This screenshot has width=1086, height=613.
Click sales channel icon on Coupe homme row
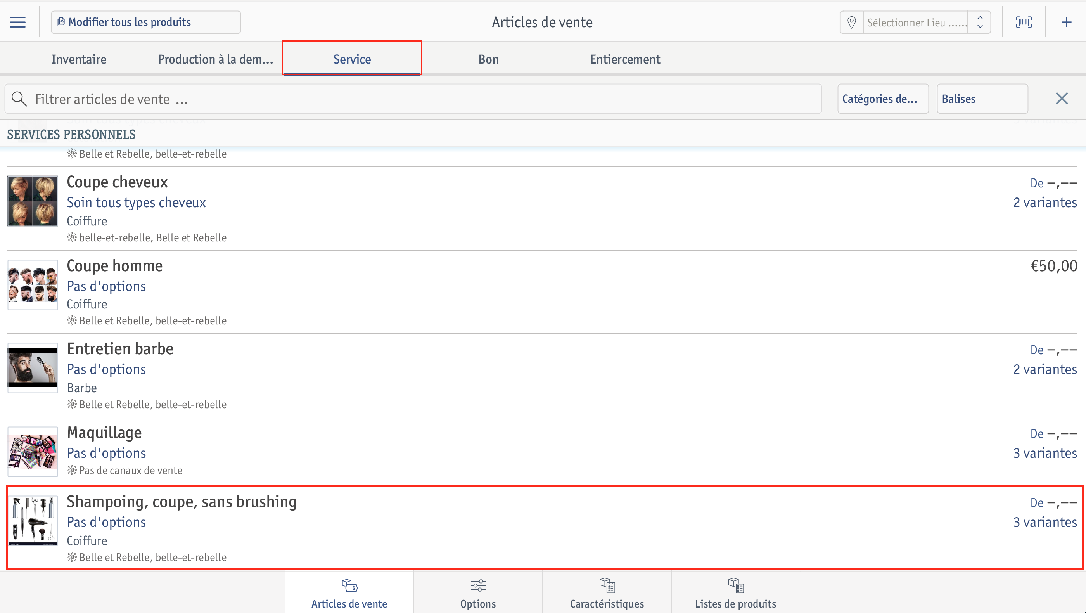pyautogui.click(x=72, y=320)
